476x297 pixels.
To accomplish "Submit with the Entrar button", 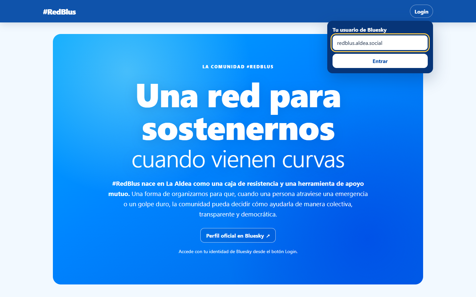I will tap(380, 61).
